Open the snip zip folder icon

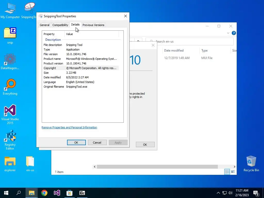click(10, 36)
